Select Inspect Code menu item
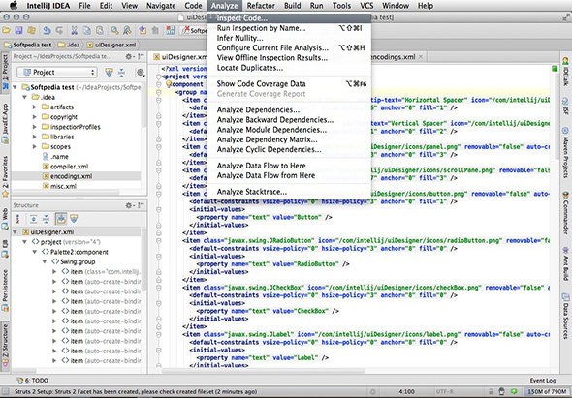 tap(289, 18)
